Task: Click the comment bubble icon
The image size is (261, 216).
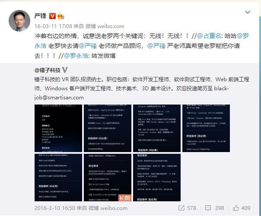Action: point(208,208)
